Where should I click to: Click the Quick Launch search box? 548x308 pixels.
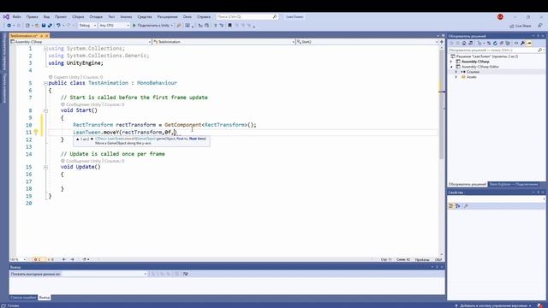click(247, 17)
